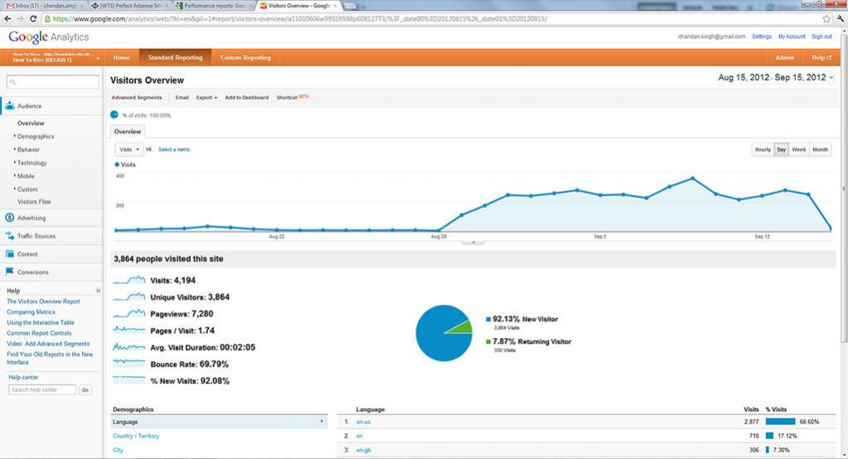Click the Conversions flag icon
This screenshot has width=848, height=459.
tap(9, 272)
